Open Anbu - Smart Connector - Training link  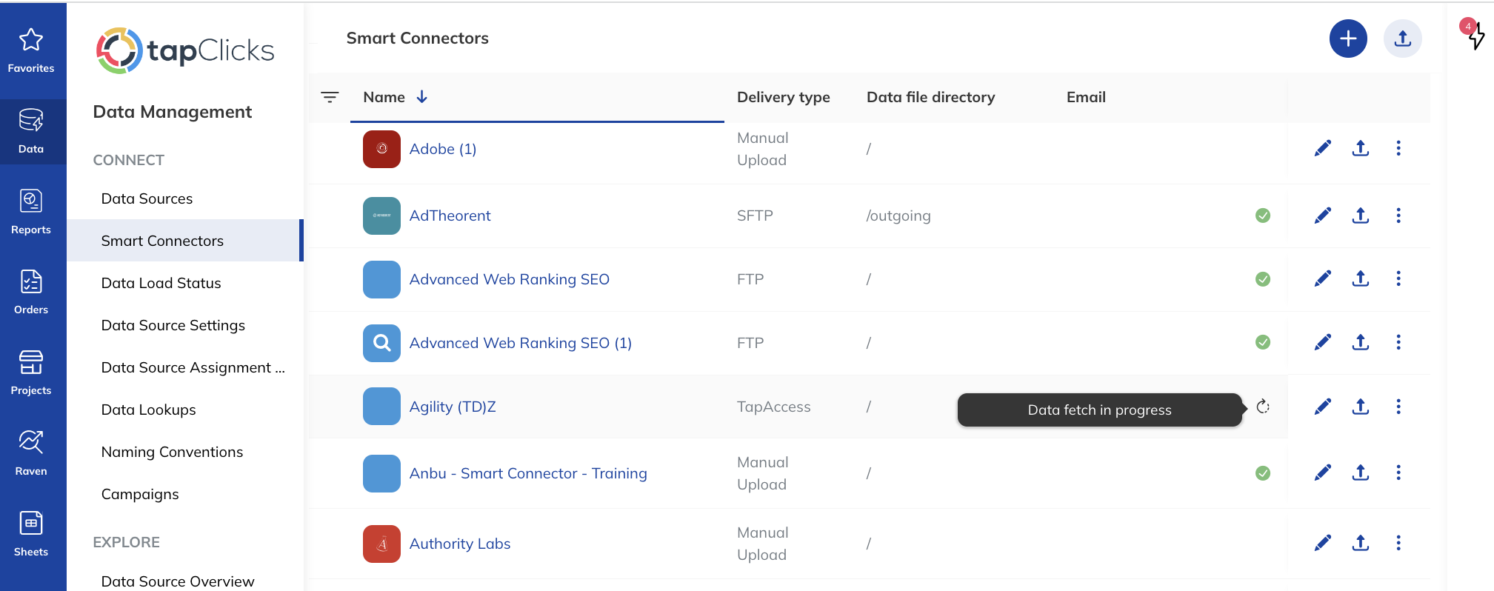point(528,473)
